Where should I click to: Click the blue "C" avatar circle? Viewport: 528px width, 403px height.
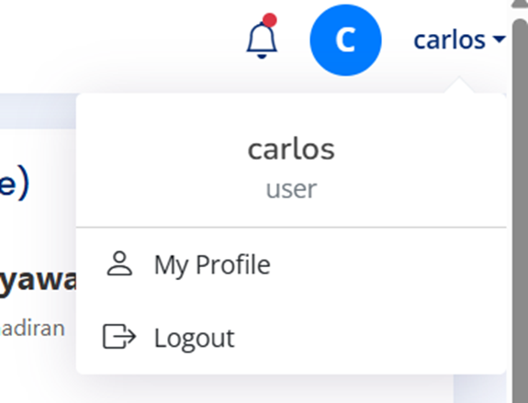tap(345, 40)
